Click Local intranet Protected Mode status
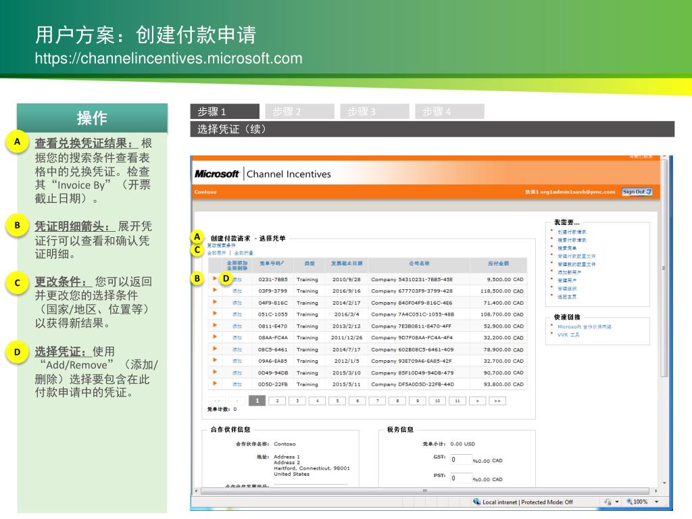 click(x=523, y=502)
